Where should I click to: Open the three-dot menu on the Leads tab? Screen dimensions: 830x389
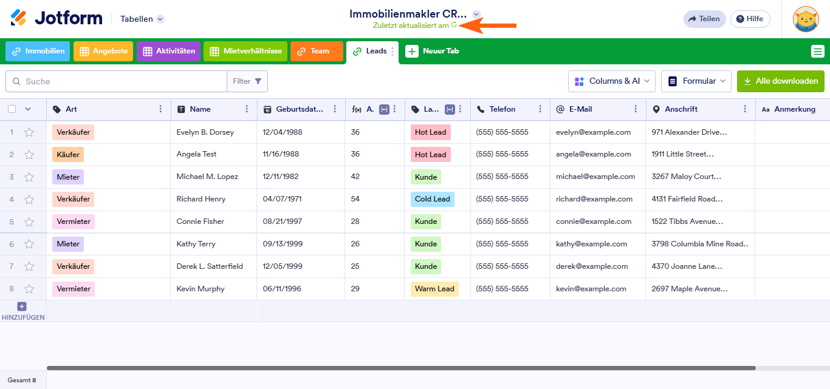[393, 52]
